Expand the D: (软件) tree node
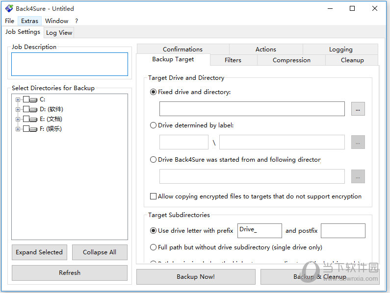The width and height of the screenshot is (390, 293). (x=18, y=109)
